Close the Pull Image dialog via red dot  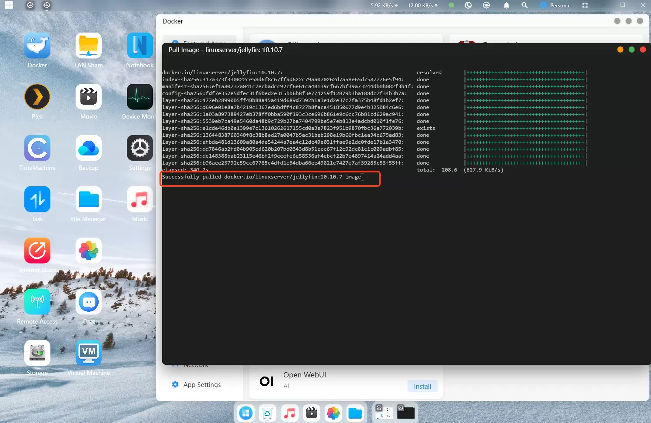[x=643, y=50]
